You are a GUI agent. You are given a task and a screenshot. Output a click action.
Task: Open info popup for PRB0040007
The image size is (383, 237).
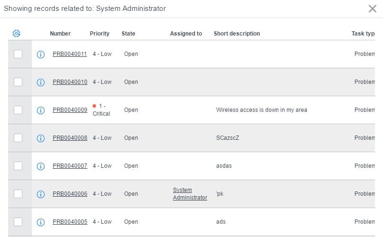(40, 166)
